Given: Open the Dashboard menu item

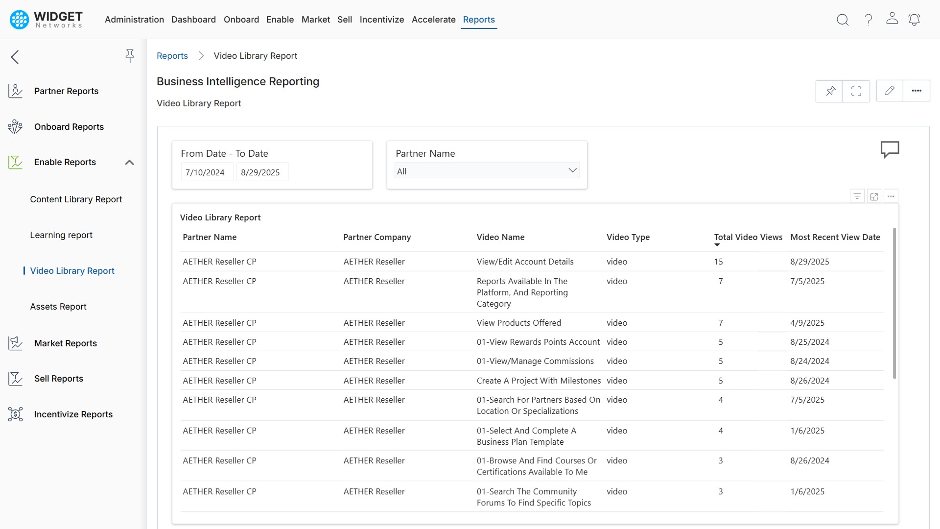Looking at the screenshot, I should click(x=193, y=20).
